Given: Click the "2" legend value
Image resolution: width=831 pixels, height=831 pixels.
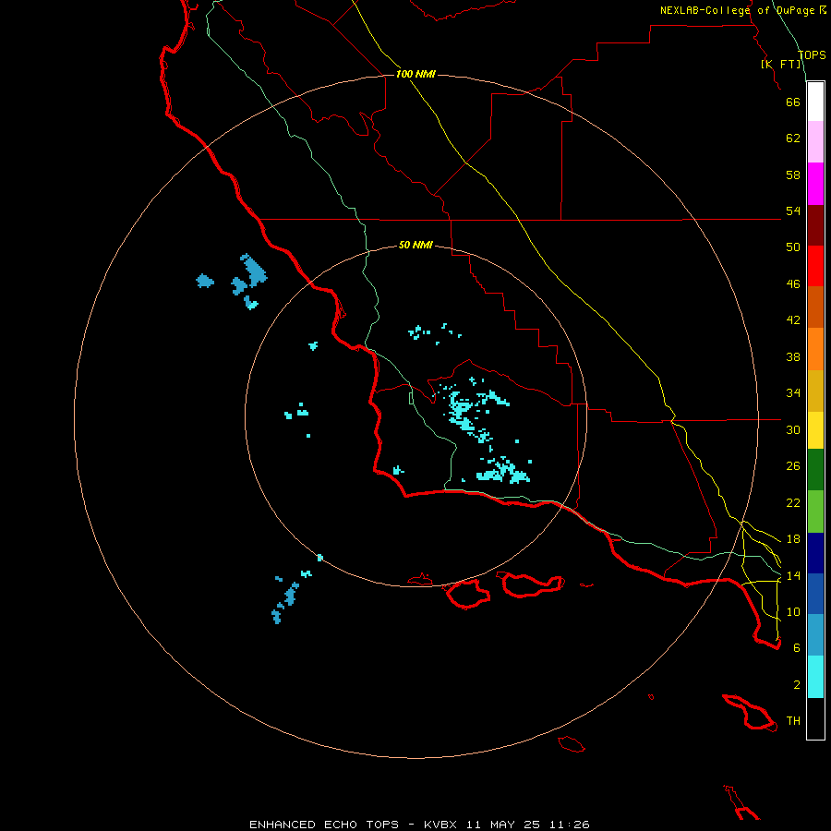Looking at the screenshot, I should (x=797, y=685).
